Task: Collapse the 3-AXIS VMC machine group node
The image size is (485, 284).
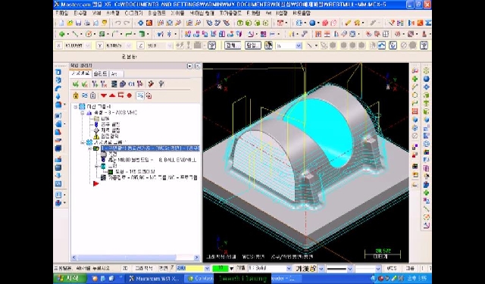Action: pyautogui.click(x=83, y=113)
